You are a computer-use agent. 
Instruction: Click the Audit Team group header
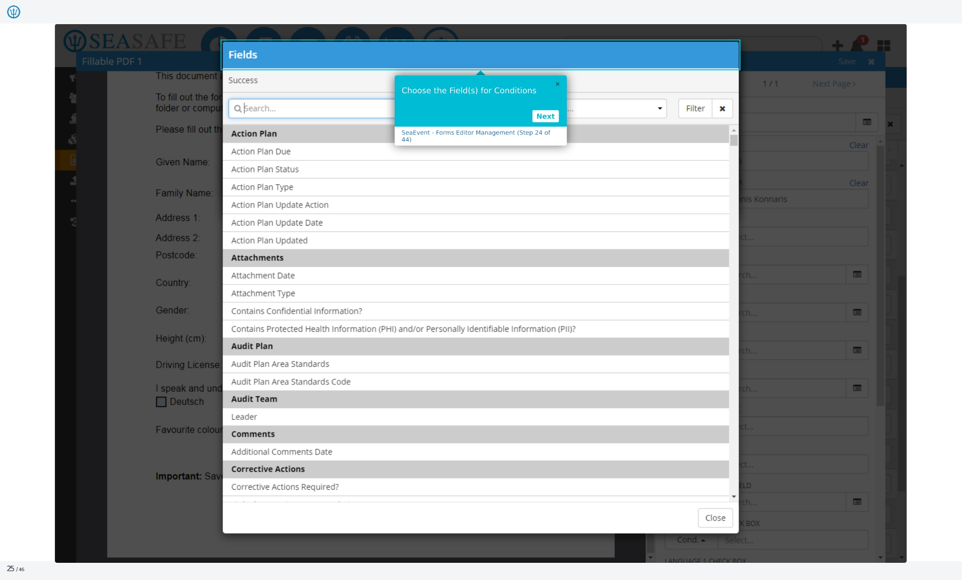point(476,399)
